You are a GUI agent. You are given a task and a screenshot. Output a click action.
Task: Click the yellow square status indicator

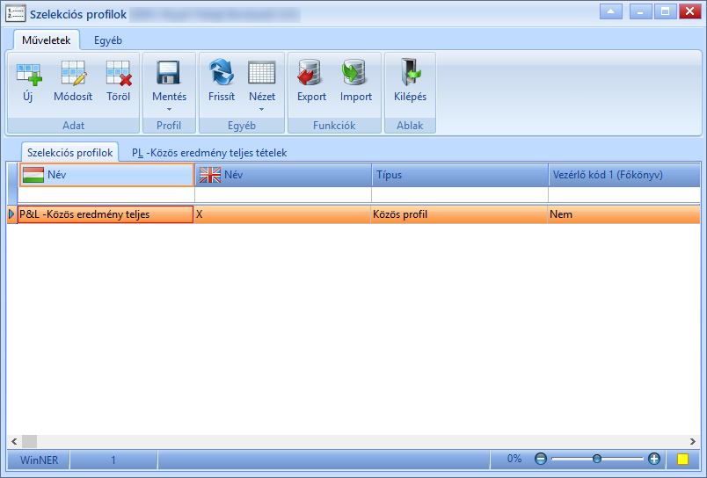pos(682,459)
